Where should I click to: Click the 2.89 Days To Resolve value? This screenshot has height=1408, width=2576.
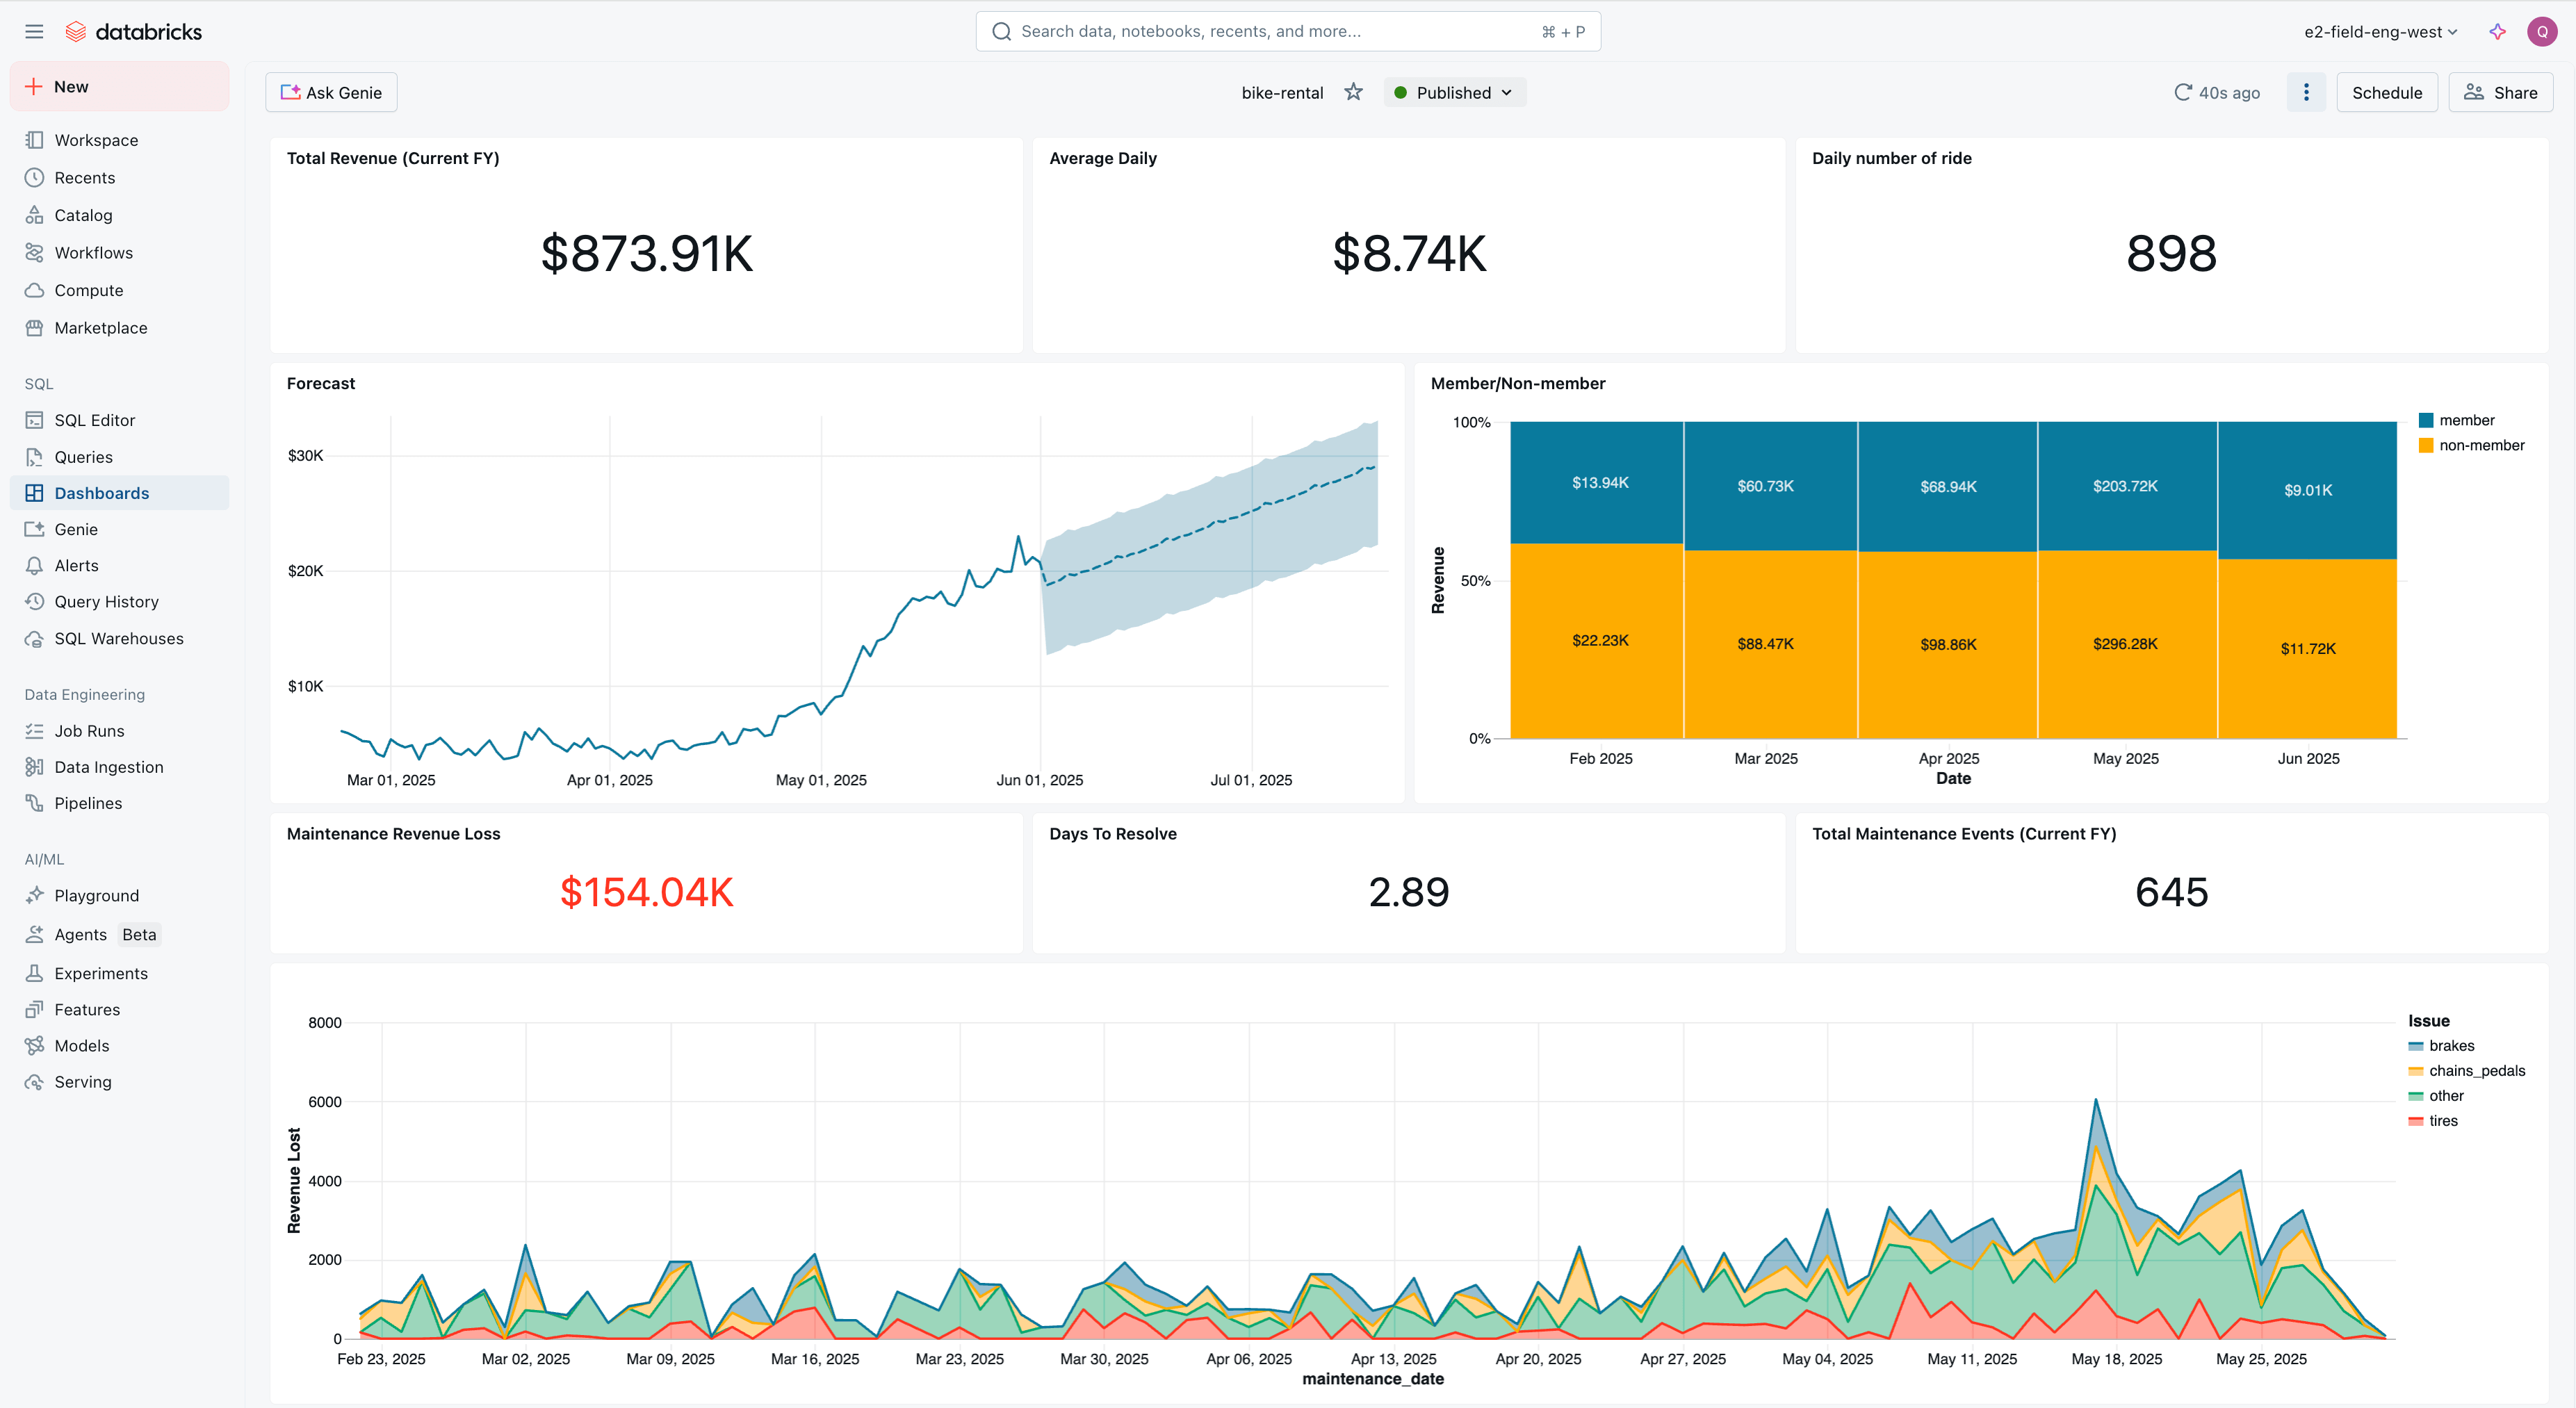1408,892
